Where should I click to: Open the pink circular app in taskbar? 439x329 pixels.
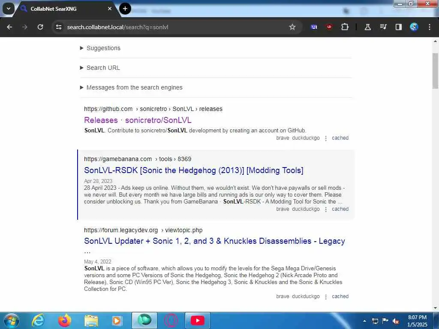[x=171, y=320]
